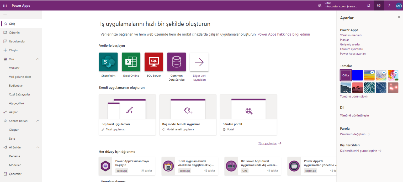
Task: Open Tüm şablonlar link
Action: pos(270,143)
